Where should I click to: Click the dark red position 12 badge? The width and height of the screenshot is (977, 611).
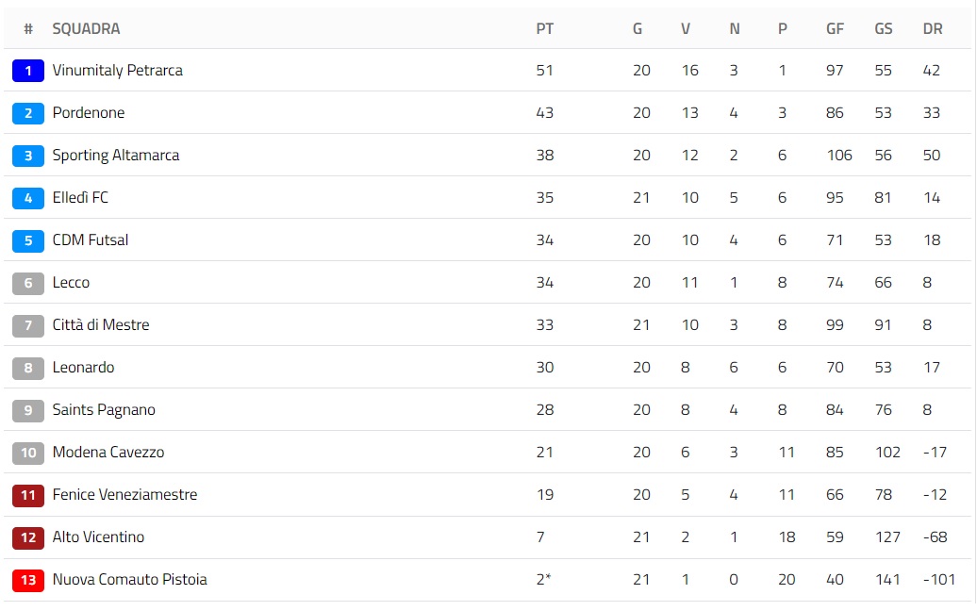tap(28, 537)
